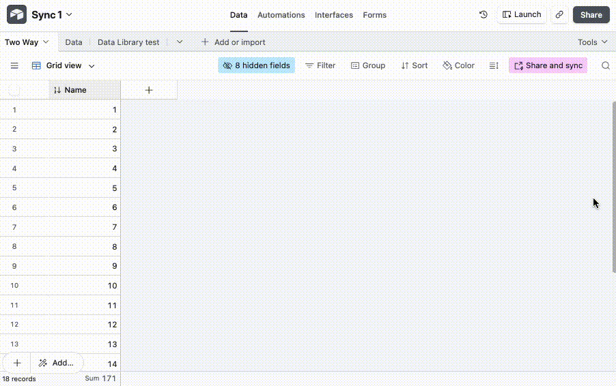Screen dimensions: 616x386
Task: Open the Automations tab
Action: [281, 15]
